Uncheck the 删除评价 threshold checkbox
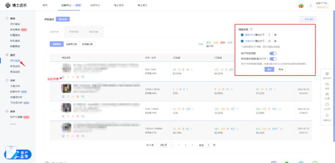 coord(242,35)
